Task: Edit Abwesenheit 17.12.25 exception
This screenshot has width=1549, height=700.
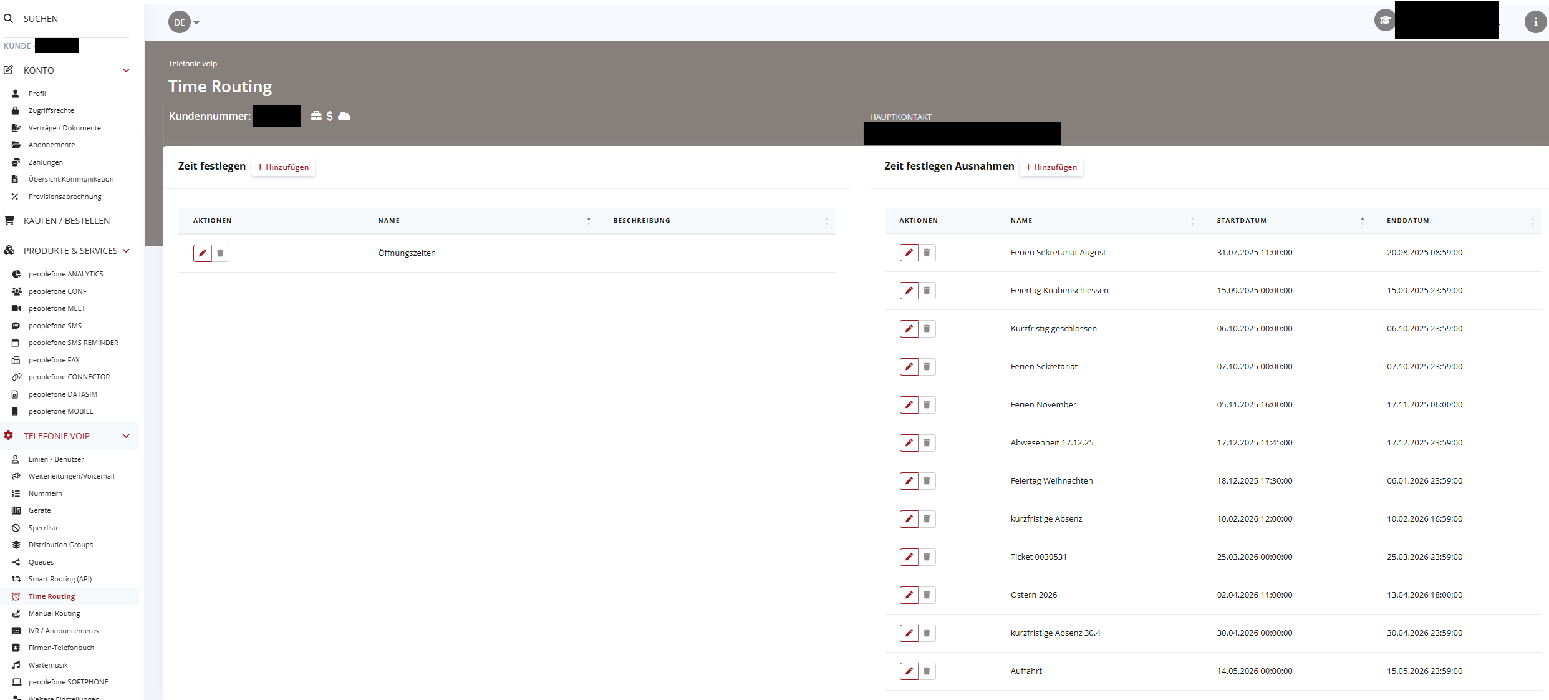Action: (x=909, y=443)
